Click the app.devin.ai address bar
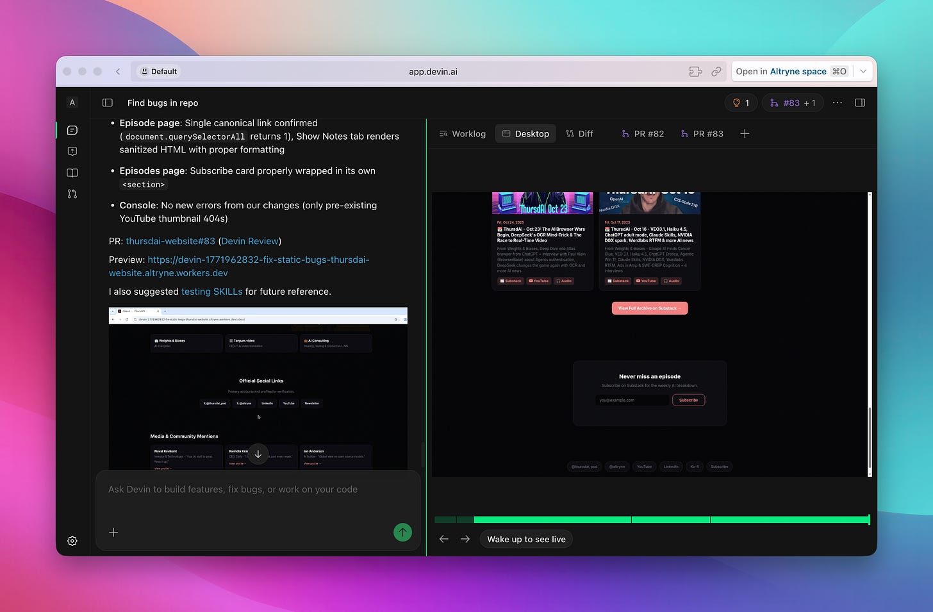933x612 pixels. pos(433,72)
